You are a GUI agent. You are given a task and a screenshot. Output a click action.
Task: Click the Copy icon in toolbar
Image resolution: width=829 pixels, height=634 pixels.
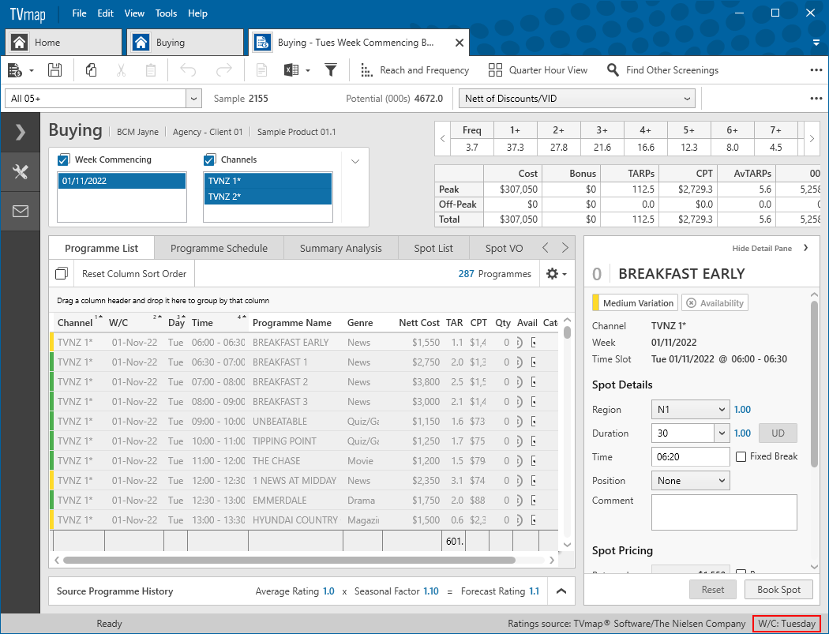91,69
